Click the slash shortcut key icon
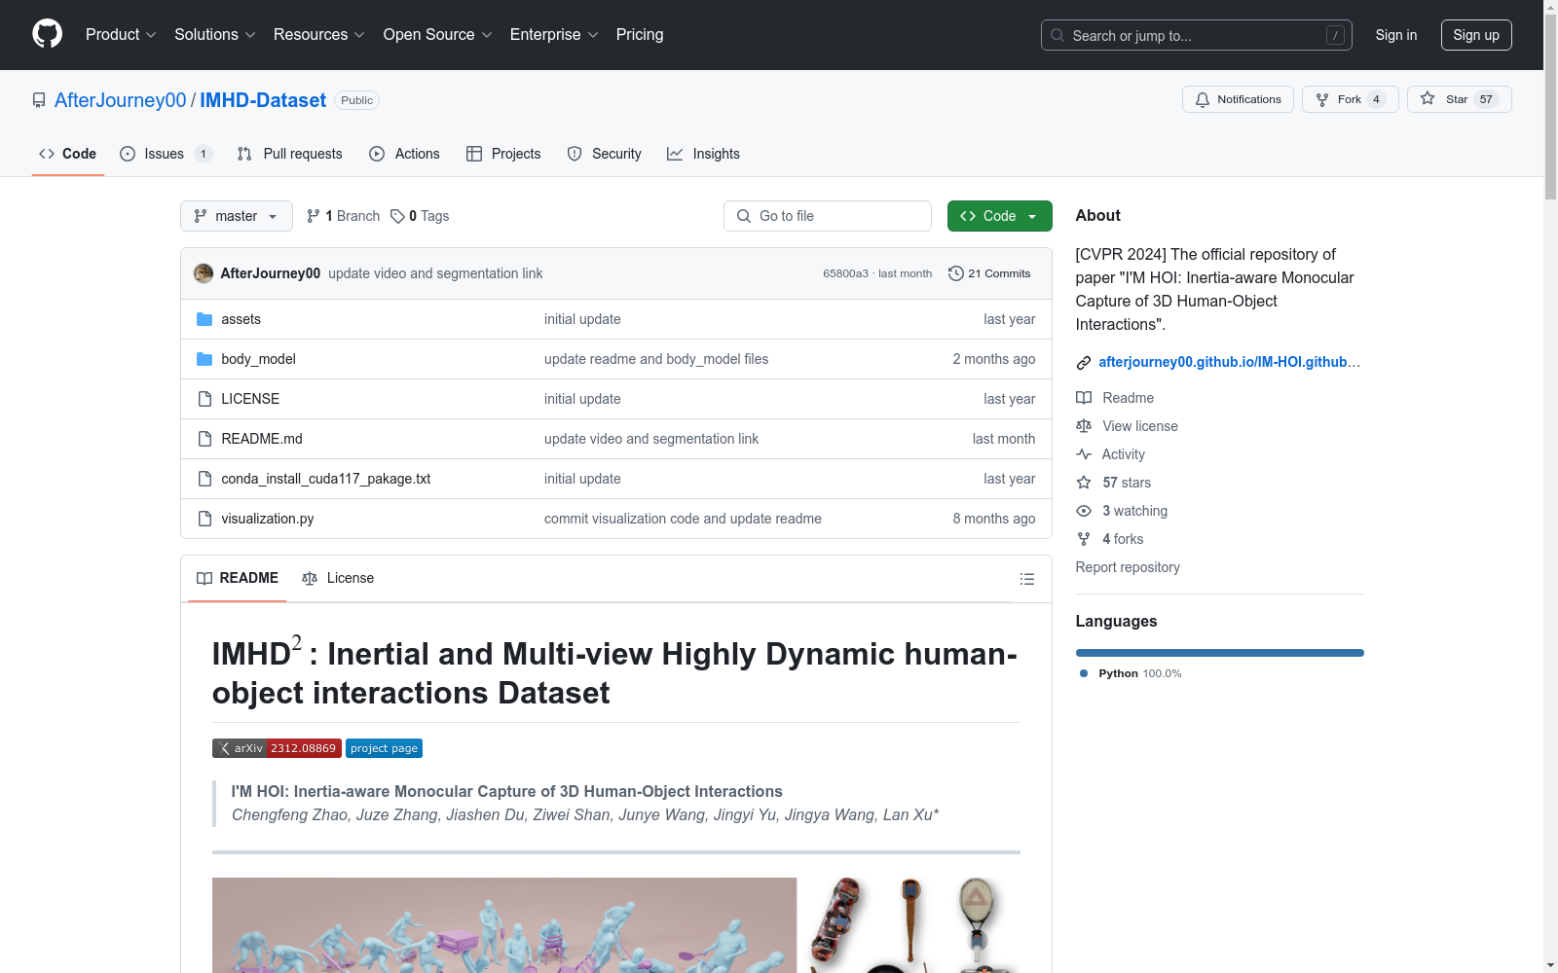This screenshot has height=973, width=1558. pos(1335,35)
